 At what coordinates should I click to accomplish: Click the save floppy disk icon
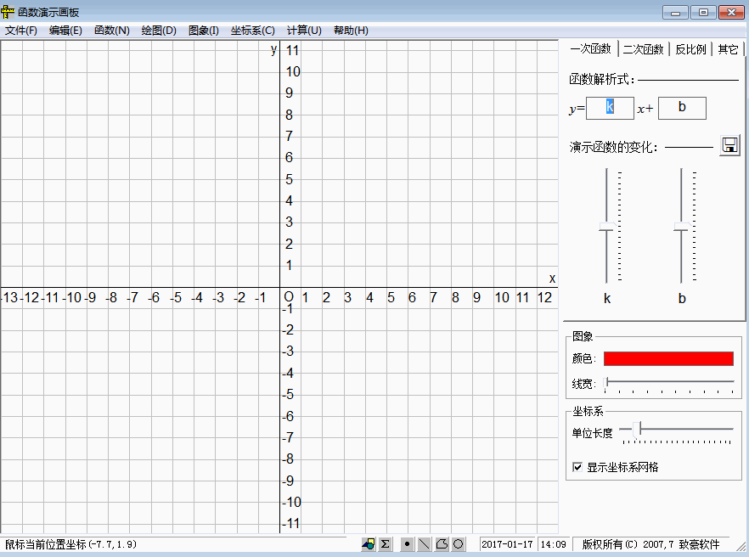(x=729, y=145)
